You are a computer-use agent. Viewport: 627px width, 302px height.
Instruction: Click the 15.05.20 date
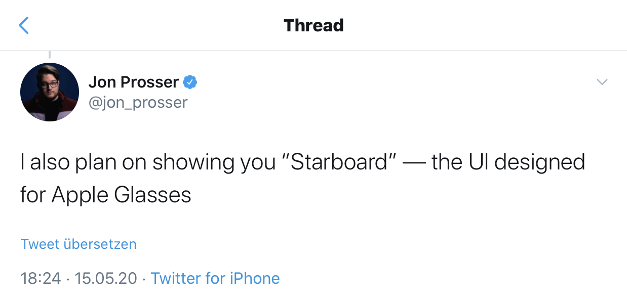[106, 278]
